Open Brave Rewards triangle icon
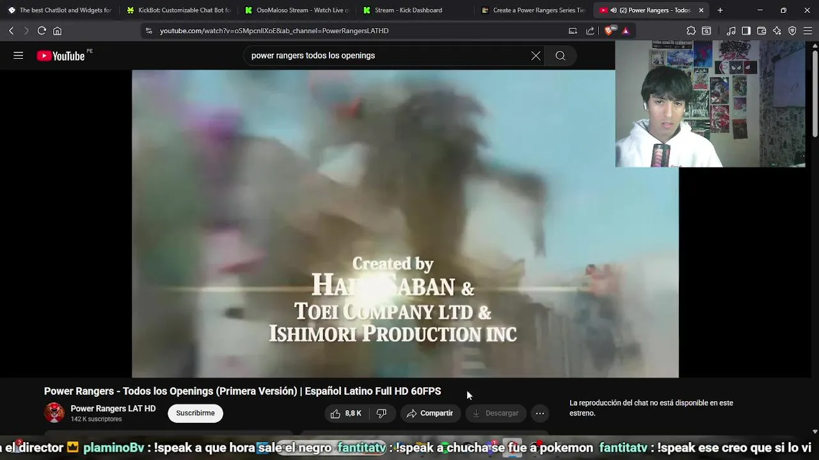Viewport: 819px width, 460px height. pyautogui.click(x=626, y=31)
